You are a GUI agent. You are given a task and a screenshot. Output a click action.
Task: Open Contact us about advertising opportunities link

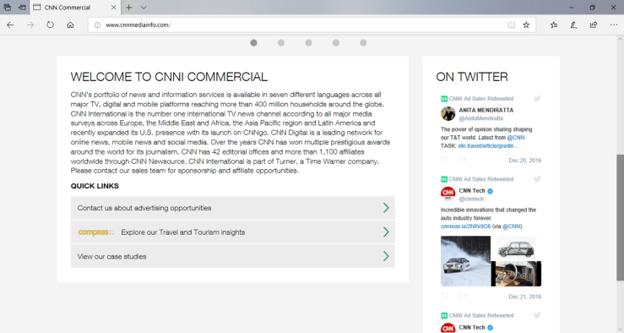coord(233,208)
